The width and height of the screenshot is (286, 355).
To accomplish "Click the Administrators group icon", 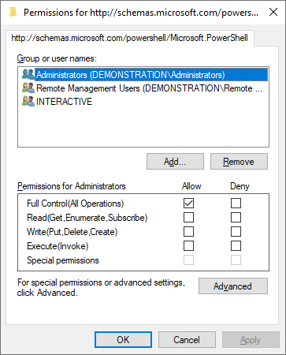I will point(28,74).
